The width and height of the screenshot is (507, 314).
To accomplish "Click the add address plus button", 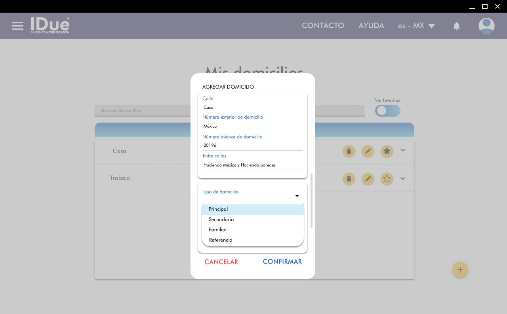I will click(x=460, y=270).
